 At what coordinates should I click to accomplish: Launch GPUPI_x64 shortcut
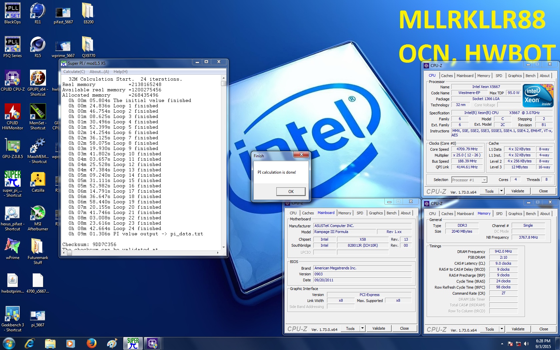(38, 83)
